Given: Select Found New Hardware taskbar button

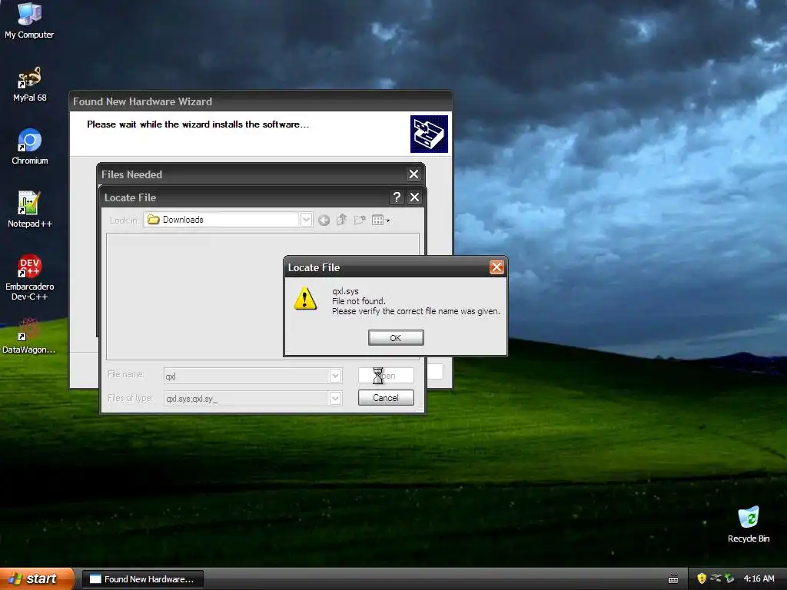Looking at the screenshot, I should pos(142,579).
